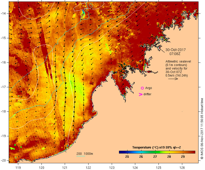Screen dimensions: 205x170
Task: Click the cyan 200m isobath legend line
Action: pyautogui.click(x=81, y=156)
